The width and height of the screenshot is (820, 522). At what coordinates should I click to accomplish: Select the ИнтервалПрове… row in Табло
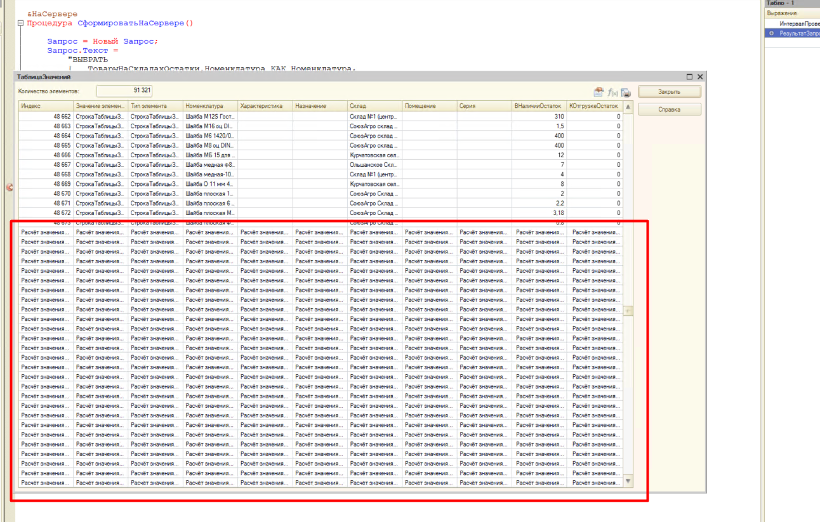coord(792,23)
